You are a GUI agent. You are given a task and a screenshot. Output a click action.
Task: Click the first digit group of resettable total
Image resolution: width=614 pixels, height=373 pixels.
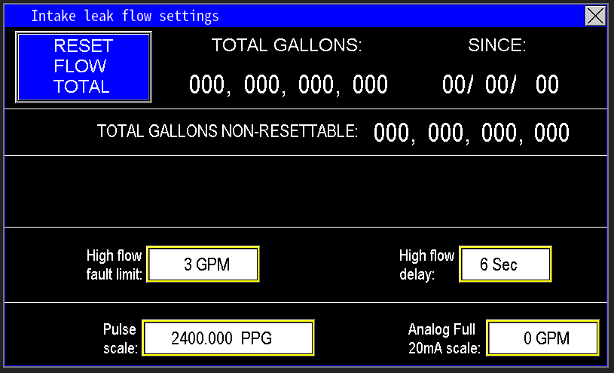(x=207, y=84)
